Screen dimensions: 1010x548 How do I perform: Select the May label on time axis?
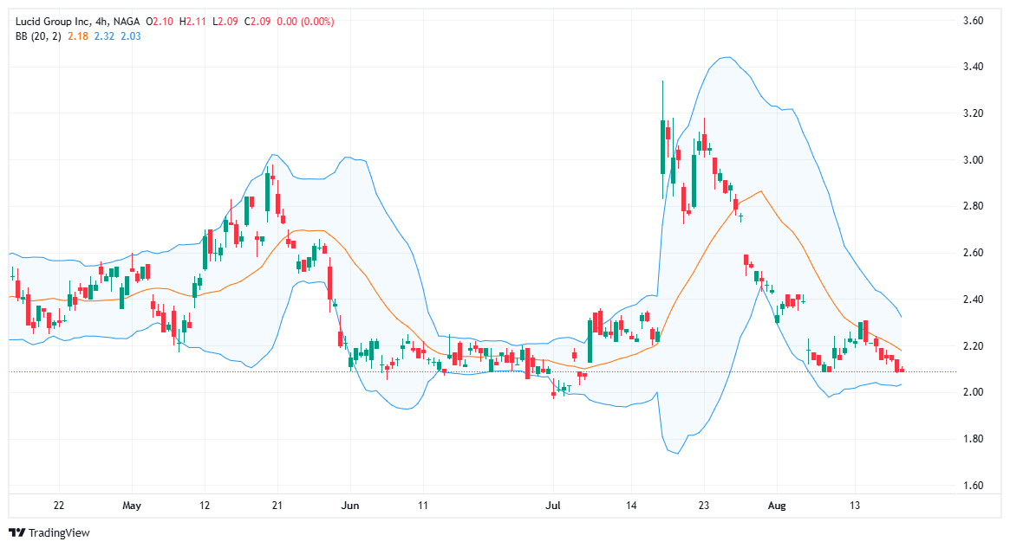pyautogui.click(x=132, y=505)
